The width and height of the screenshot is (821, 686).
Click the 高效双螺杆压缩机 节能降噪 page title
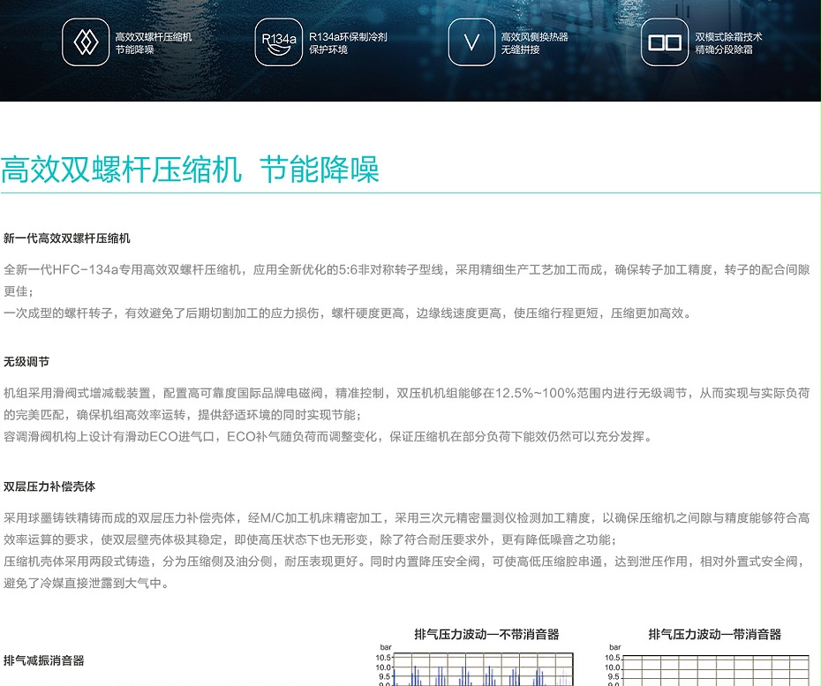(190, 170)
